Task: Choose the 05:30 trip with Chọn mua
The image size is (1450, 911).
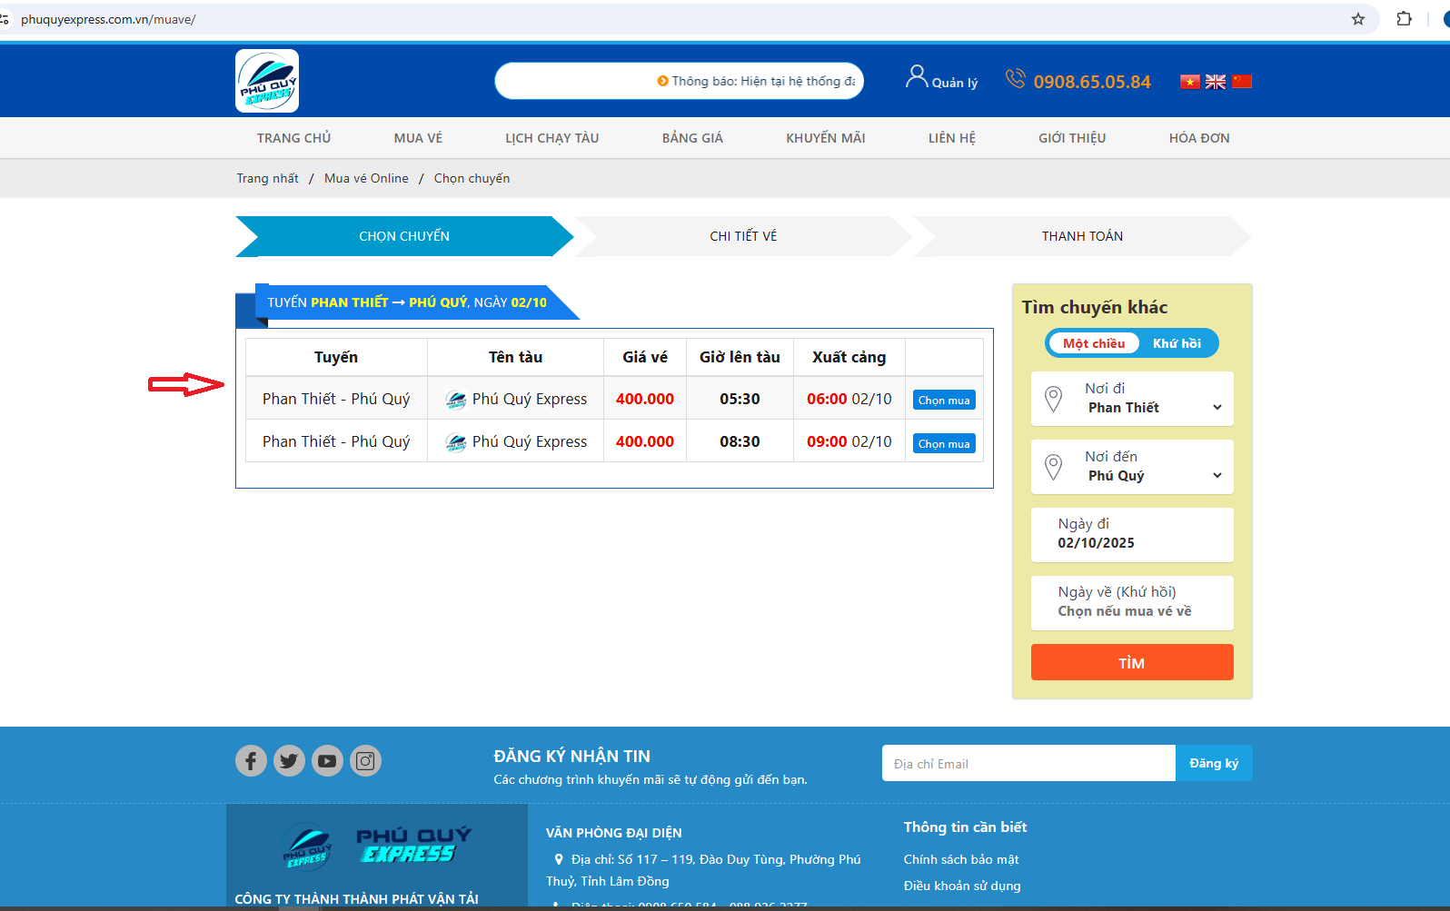Action: pyautogui.click(x=943, y=401)
